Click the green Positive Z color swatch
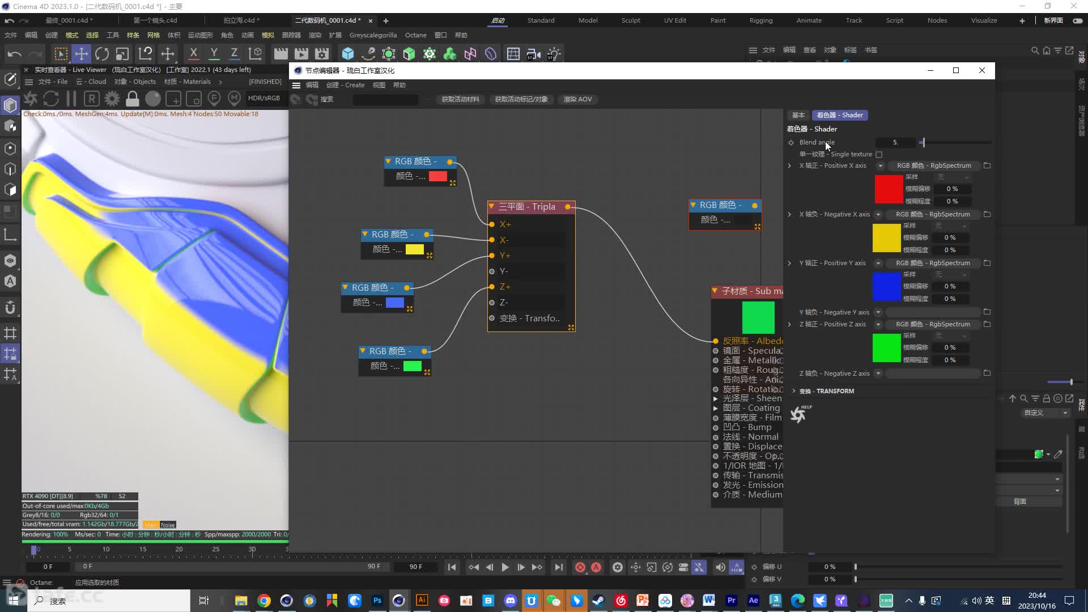The height and width of the screenshot is (612, 1088). pos(886,348)
